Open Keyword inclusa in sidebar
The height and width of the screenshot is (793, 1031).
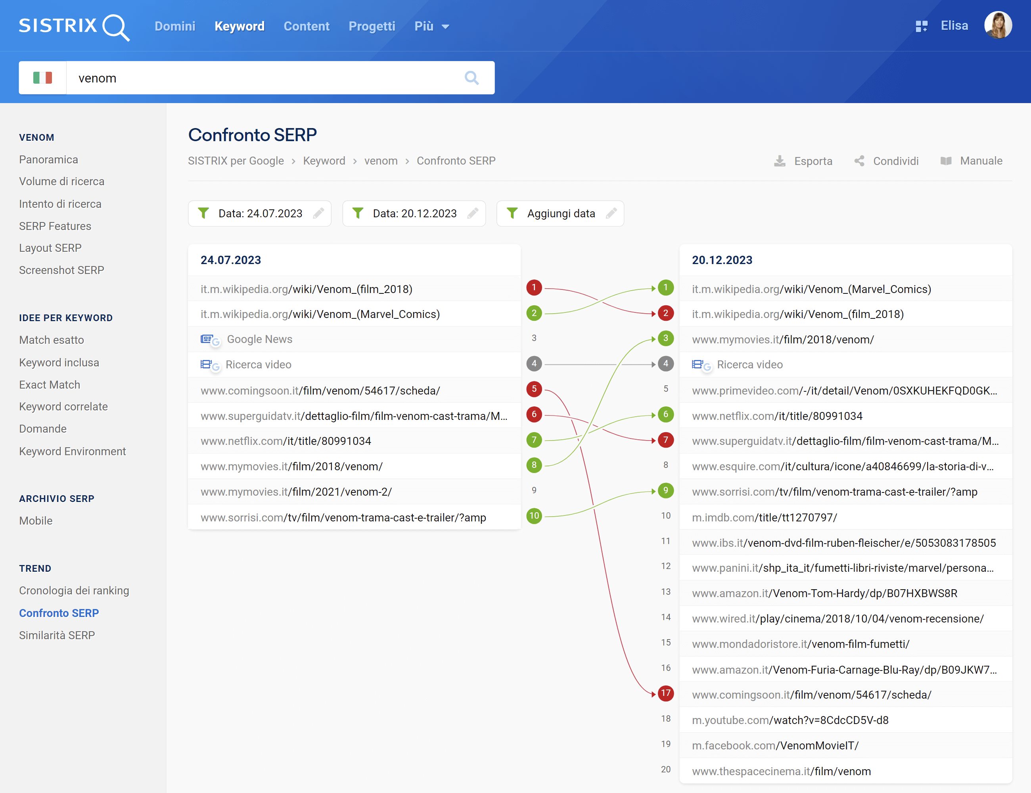[x=59, y=362]
